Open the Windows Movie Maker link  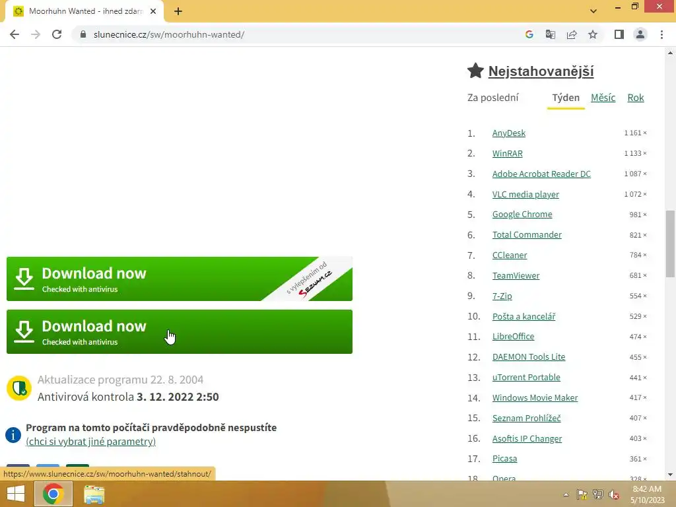point(535,398)
